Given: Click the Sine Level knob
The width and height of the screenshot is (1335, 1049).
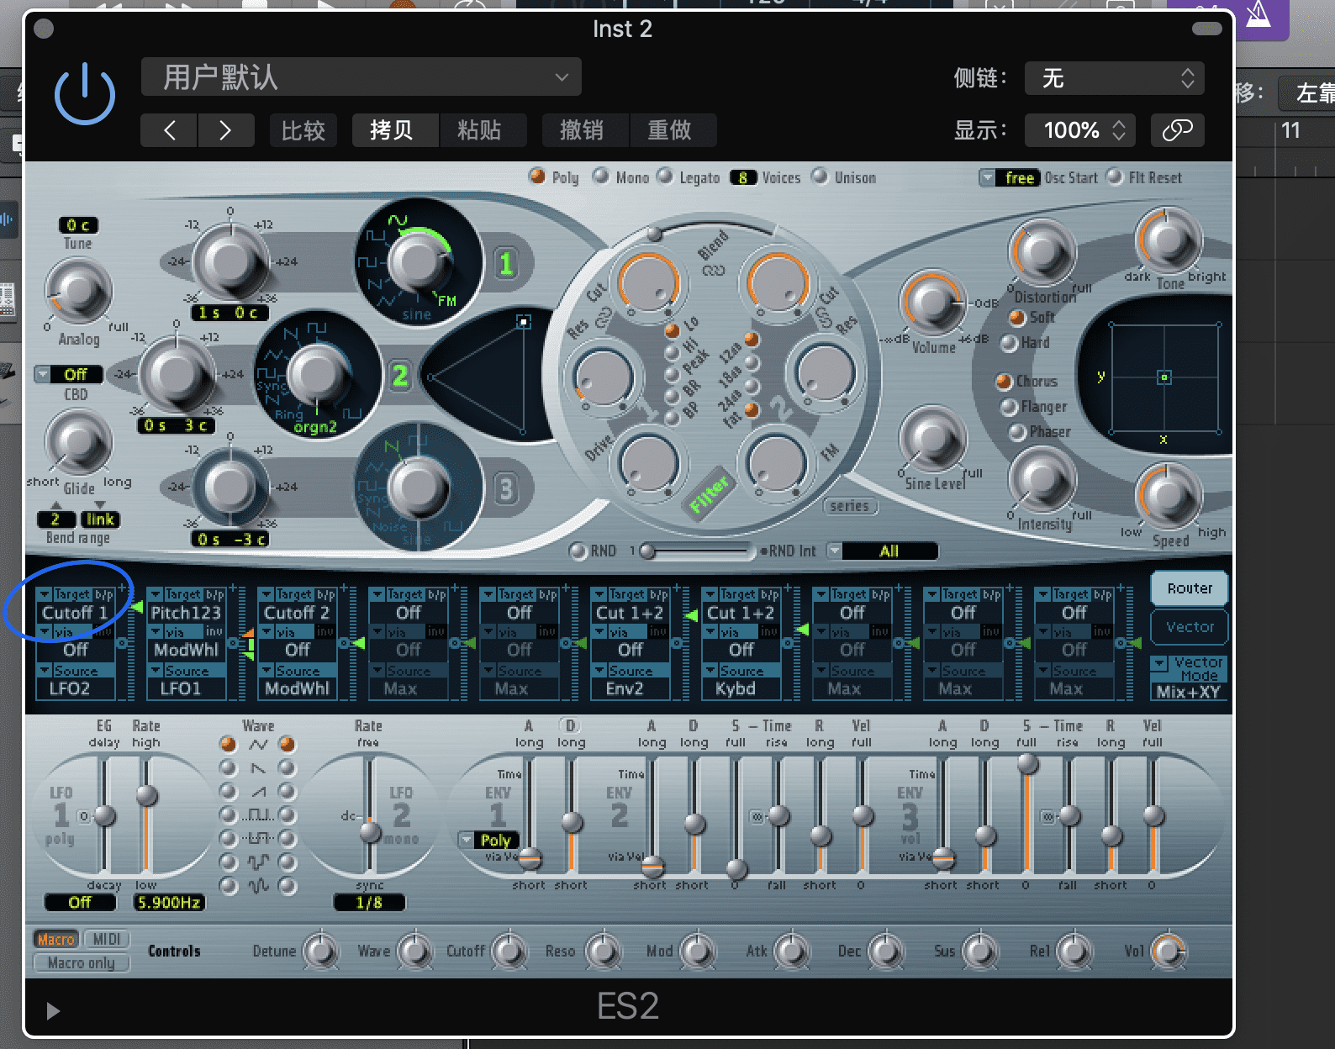Looking at the screenshot, I should click(x=932, y=437).
